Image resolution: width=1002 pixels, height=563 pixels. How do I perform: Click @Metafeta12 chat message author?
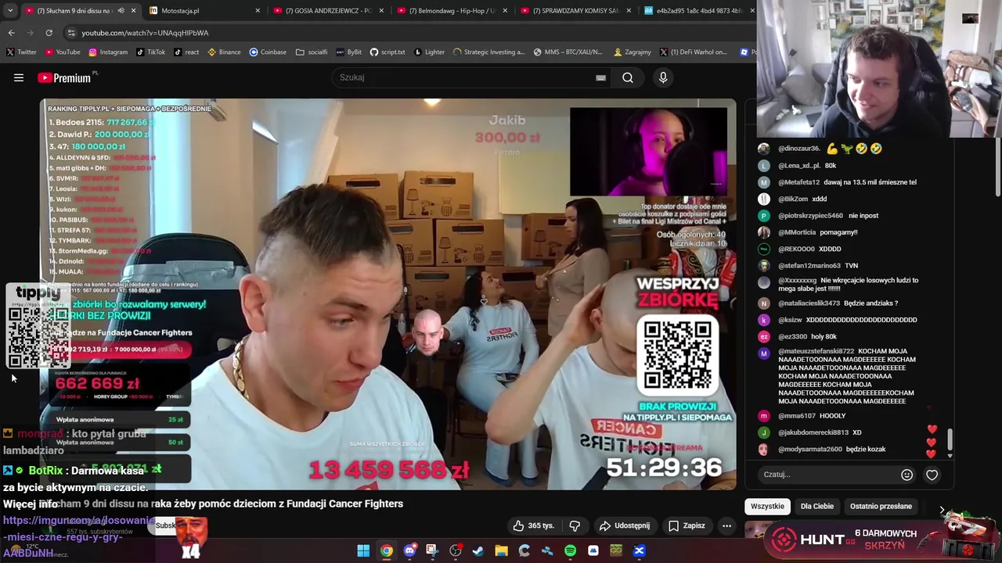[798, 182]
